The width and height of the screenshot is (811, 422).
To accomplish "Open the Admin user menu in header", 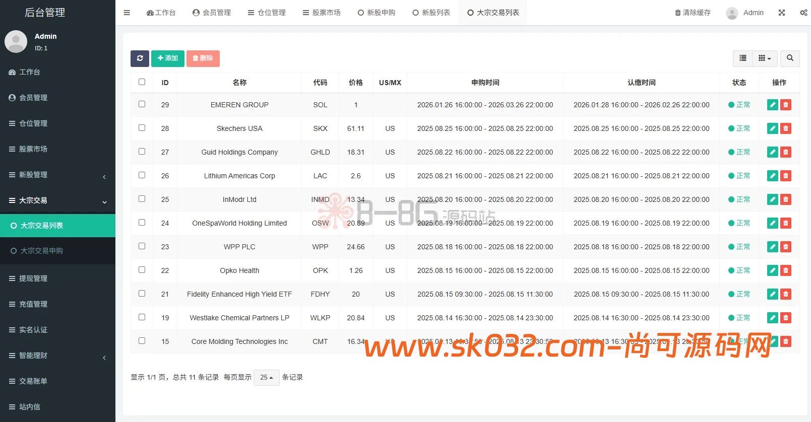I will coord(745,13).
